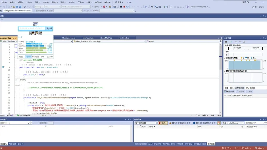Pause events in the diagnostic panel

(x=227, y=55)
